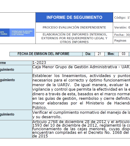Click Verificar el cumplimiento normativo line

pos(81,113)
